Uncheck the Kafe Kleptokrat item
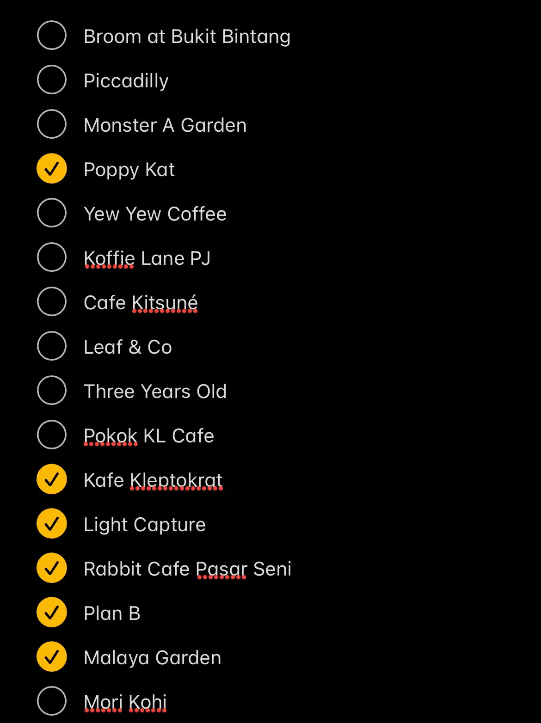 52,479
